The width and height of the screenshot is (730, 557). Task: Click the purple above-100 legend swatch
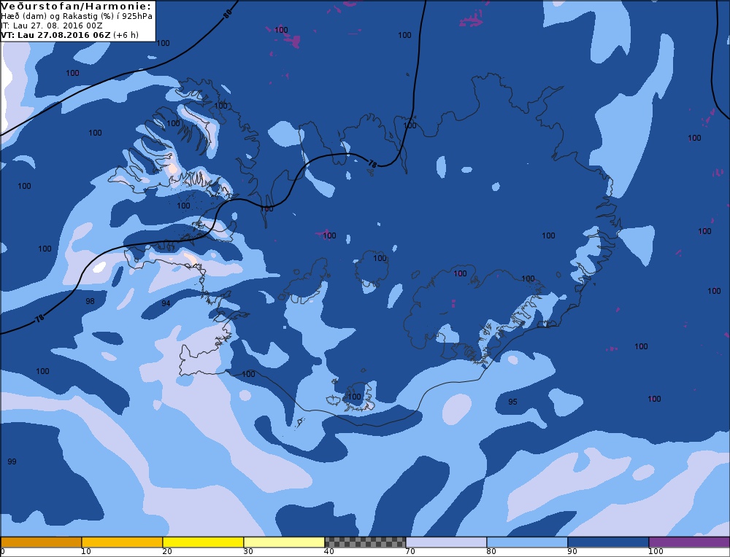689,542
